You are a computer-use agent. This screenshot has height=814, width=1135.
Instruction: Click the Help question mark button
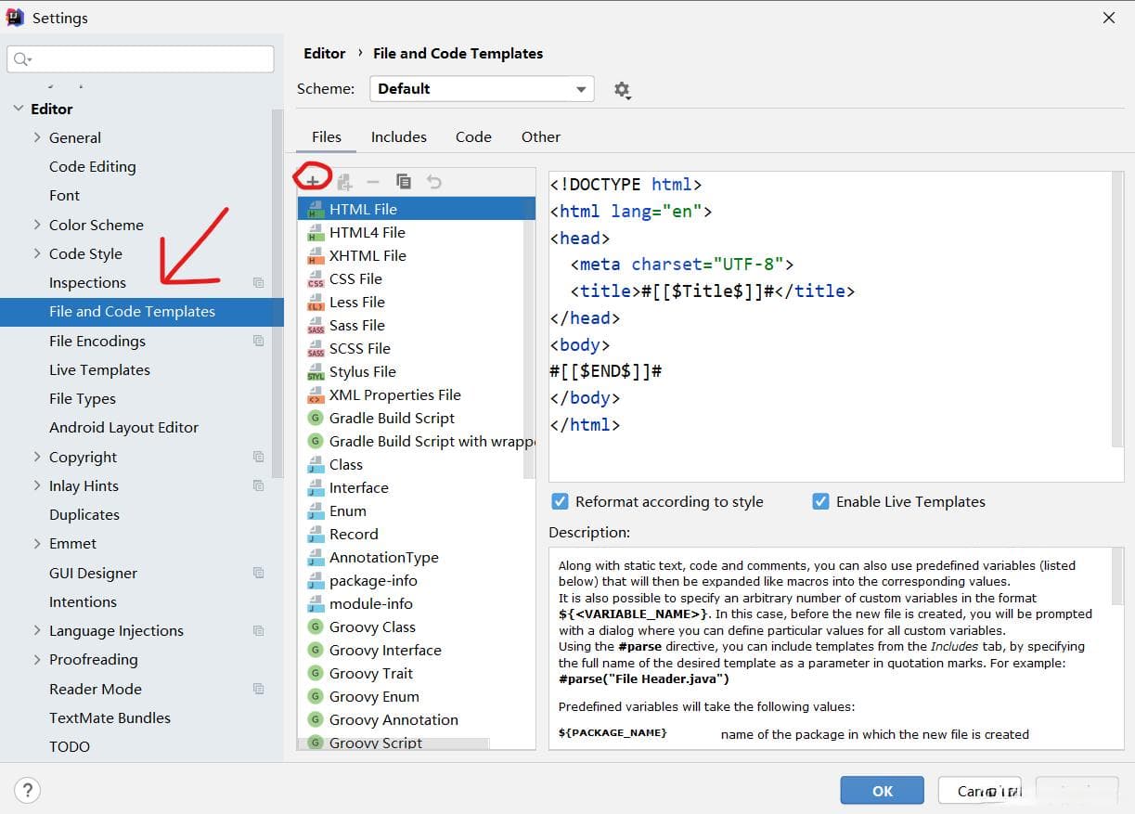[x=28, y=791]
